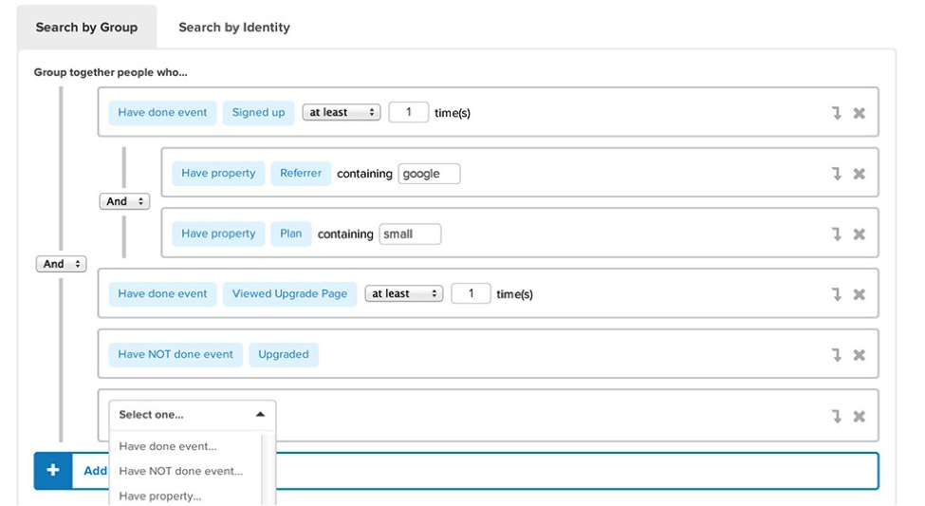925x506 pixels.
Task: Remove the Upgraded condition row
Action: 859,355
